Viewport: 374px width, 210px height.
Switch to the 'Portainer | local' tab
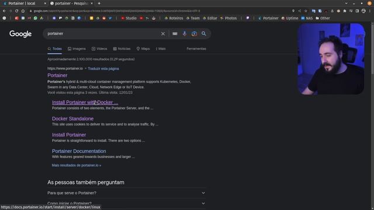(x=22, y=3)
